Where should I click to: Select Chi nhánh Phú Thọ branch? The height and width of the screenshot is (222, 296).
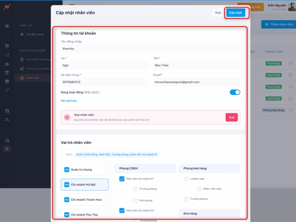point(85,214)
